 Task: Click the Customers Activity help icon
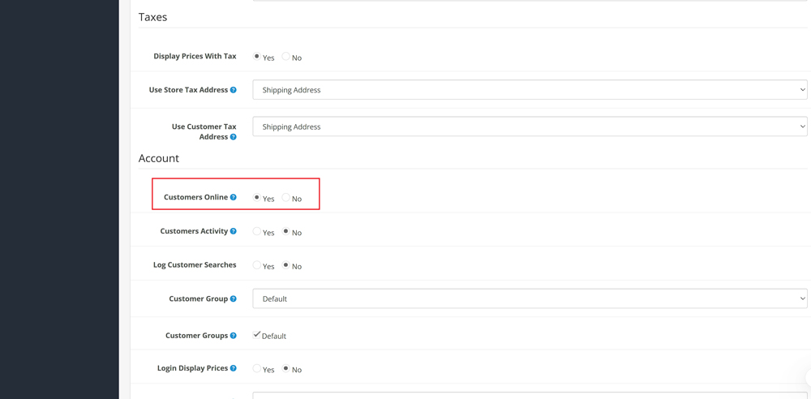[234, 231]
